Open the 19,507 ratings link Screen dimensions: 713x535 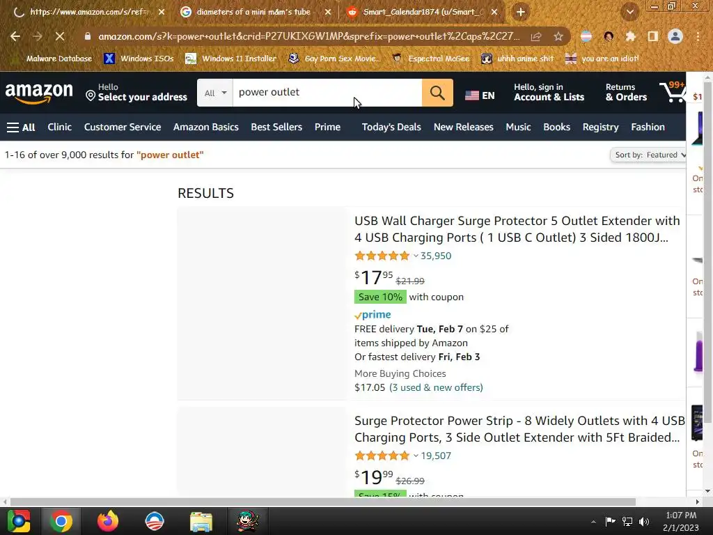[436, 456]
